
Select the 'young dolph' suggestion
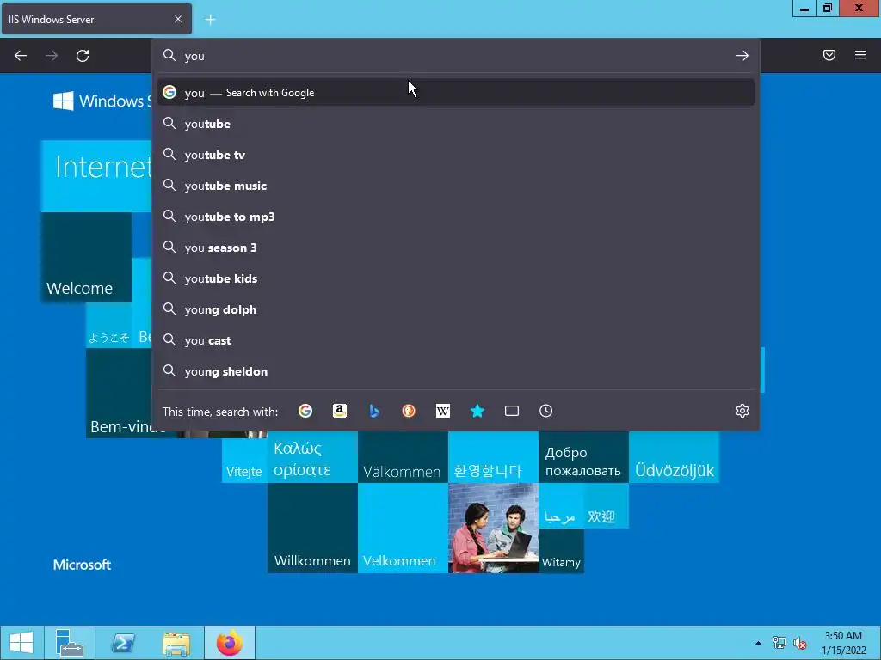(x=456, y=309)
